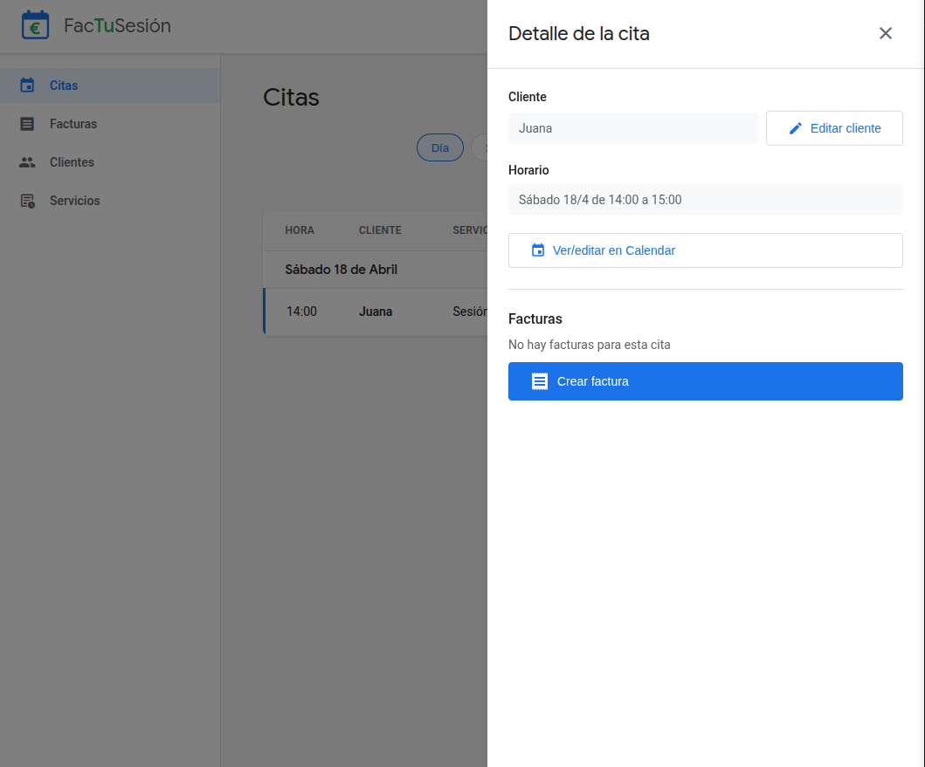Click the Clientes people icon in sidebar
The image size is (925, 767).
[x=27, y=162]
